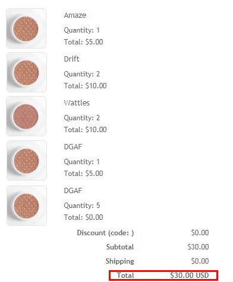Click the DGAF thumbnail with quantity 5
Viewport: 233px width, 282px height.
[27, 206]
